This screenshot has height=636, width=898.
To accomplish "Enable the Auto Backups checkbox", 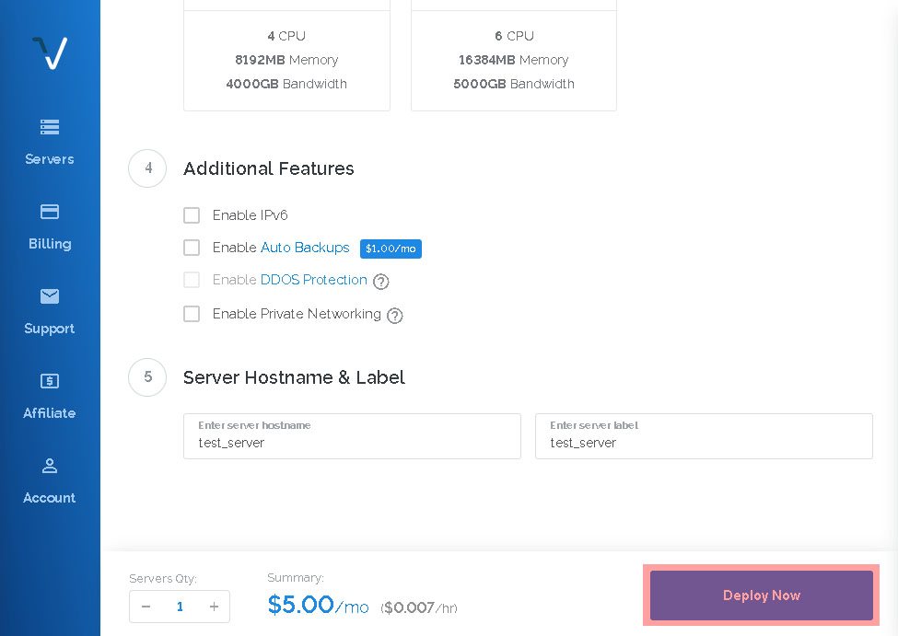I will (x=192, y=248).
